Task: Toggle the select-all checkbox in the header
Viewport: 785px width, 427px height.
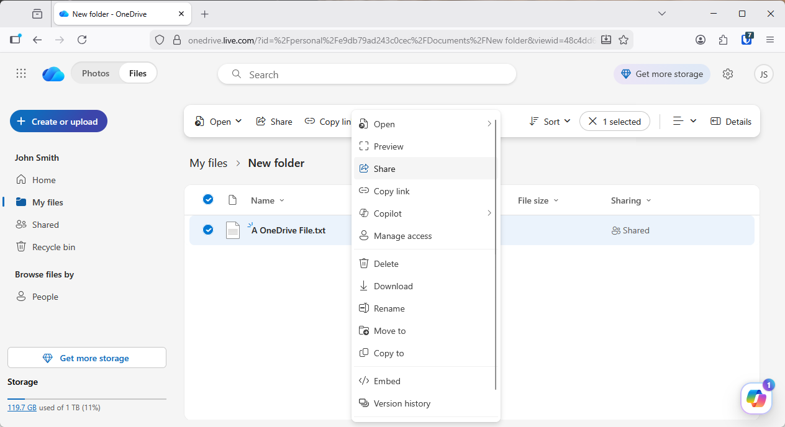Action: [x=208, y=199]
